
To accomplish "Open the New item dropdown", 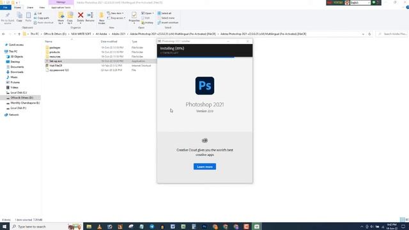I will [116, 13].
